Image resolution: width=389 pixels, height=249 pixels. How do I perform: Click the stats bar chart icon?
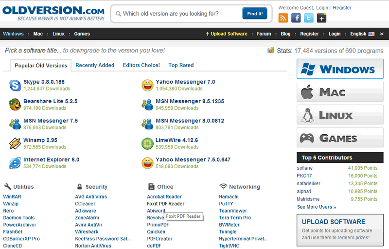point(271,50)
